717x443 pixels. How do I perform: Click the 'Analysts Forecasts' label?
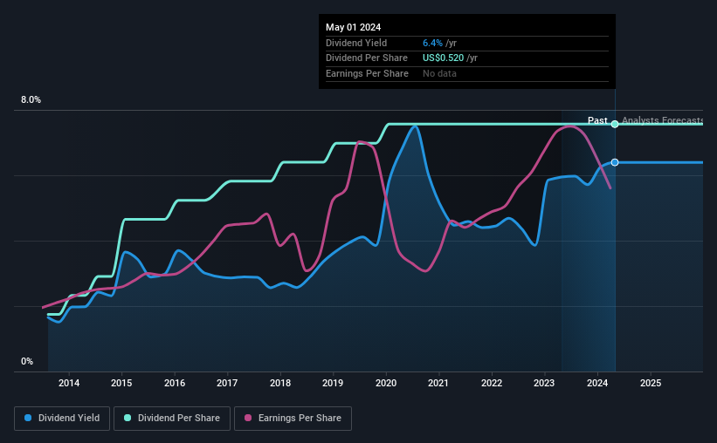tap(663, 120)
